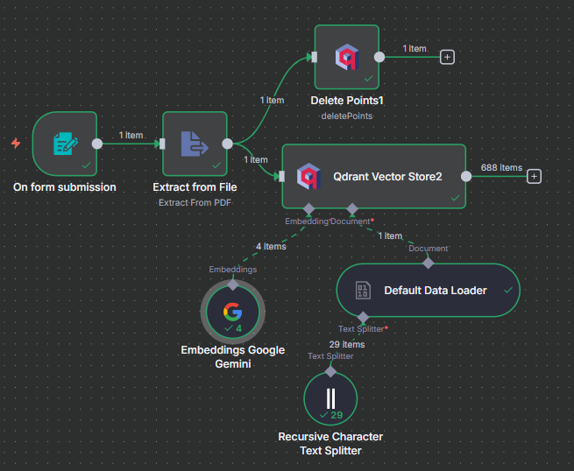The height and width of the screenshot is (471, 574).
Task: Select the Extract from File node icon
Action: [x=194, y=144]
